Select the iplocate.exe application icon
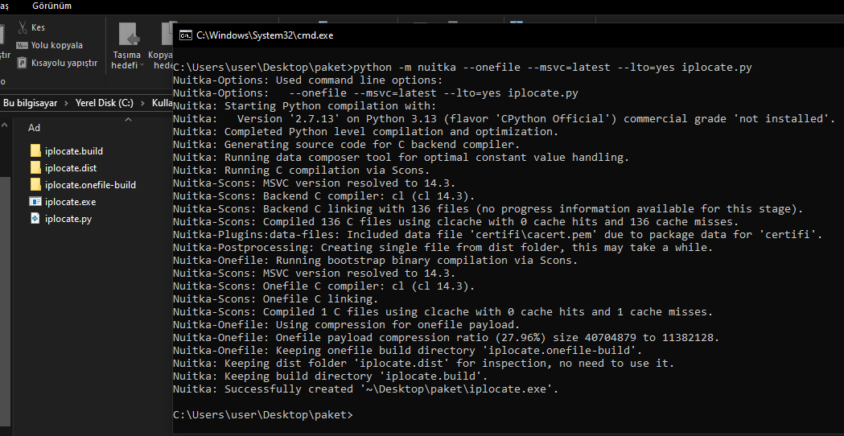844x436 pixels. coord(35,202)
